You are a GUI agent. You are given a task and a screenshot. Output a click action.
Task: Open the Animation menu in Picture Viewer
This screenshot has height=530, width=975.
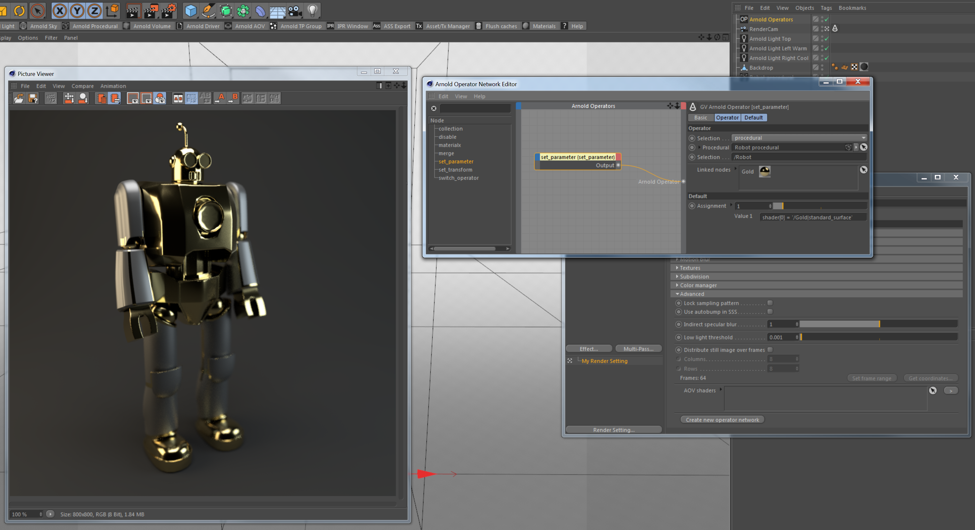113,86
